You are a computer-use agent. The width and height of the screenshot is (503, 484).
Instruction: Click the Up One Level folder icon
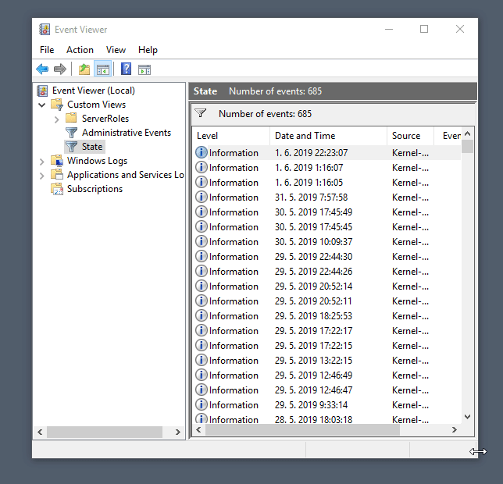click(84, 69)
